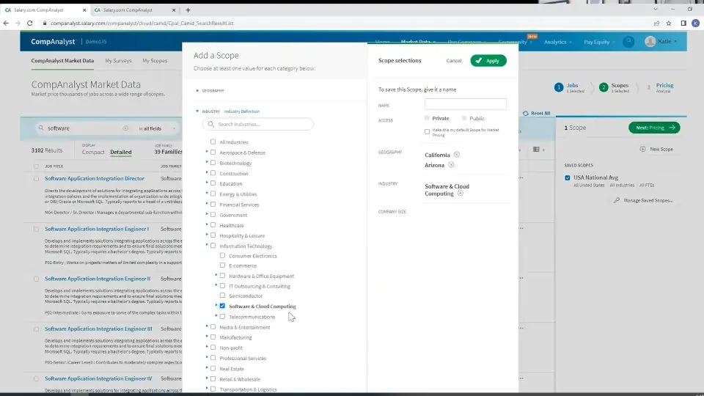Open the 'in all fields' search dropdown
704x396 pixels.
[157, 128]
